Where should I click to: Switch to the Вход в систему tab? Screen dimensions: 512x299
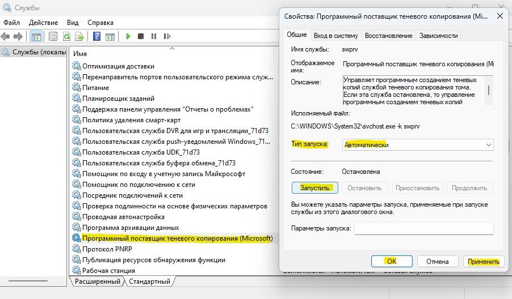tap(335, 36)
